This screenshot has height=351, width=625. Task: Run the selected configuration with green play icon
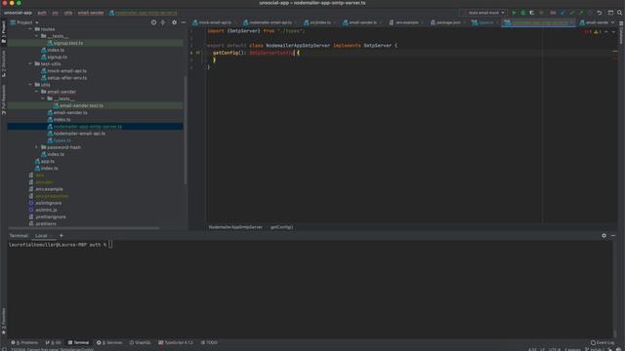(x=514, y=13)
